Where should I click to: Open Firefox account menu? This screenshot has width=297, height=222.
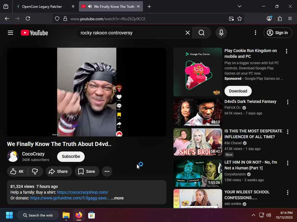click(x=269, y=18)
